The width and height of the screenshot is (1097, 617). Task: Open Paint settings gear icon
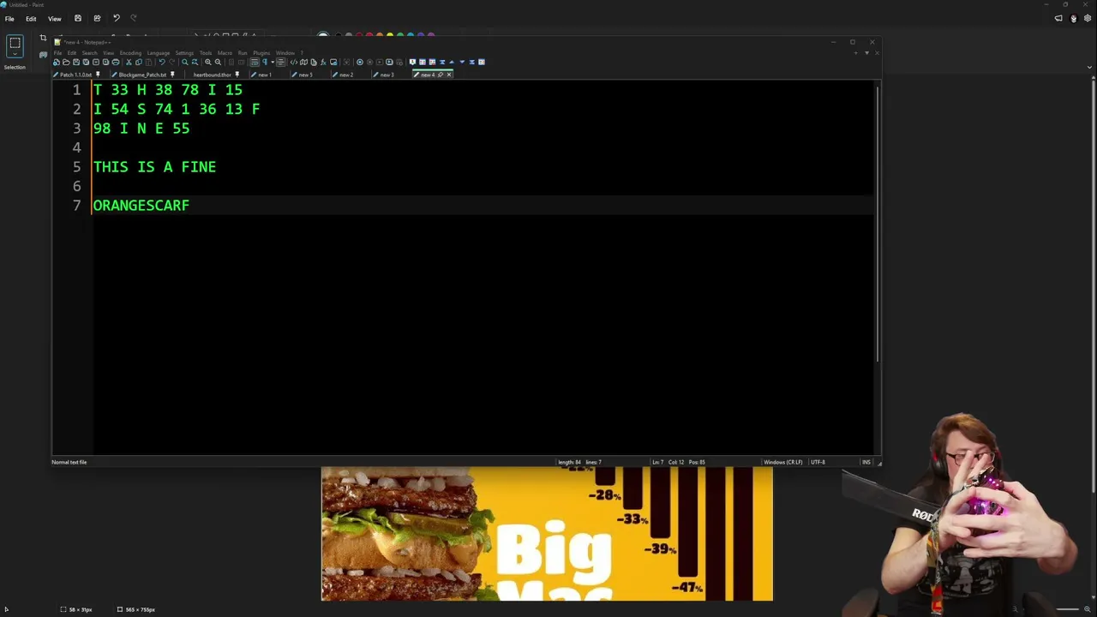click(1088, 18)
